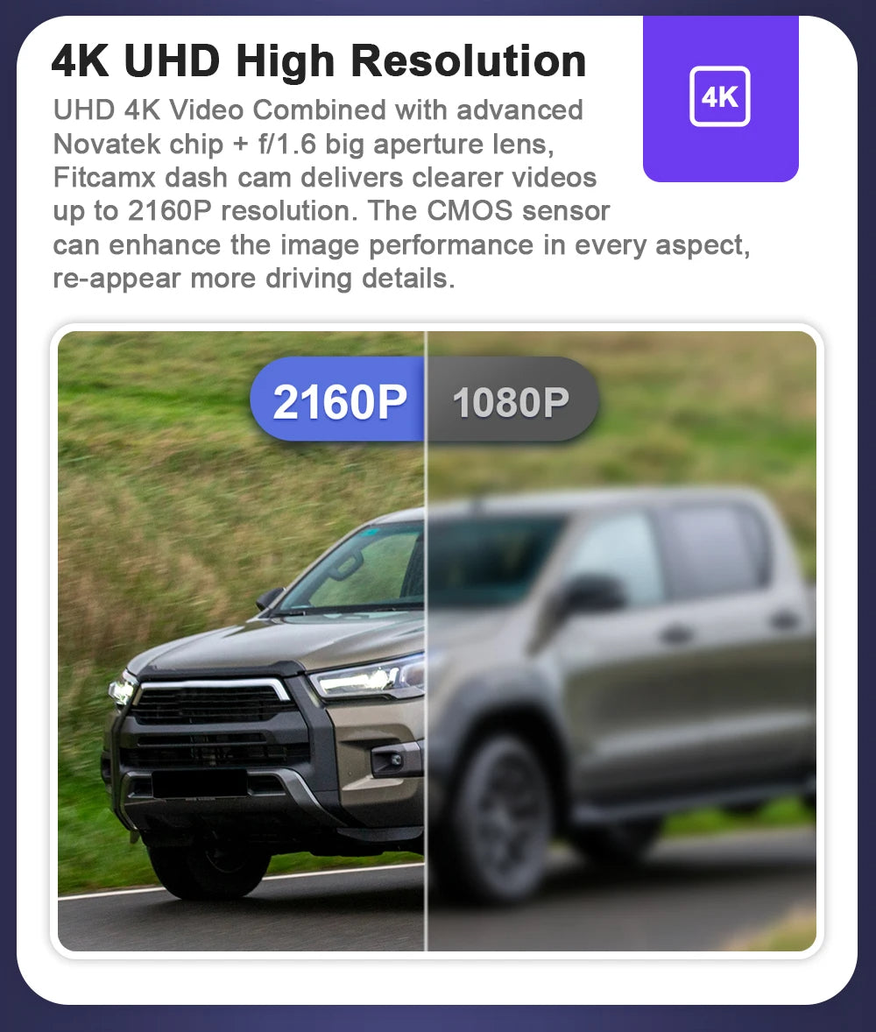Click the 4K icon badge
The width and height of the screenshot is (876, 1032).
click(x=719, y=96)
